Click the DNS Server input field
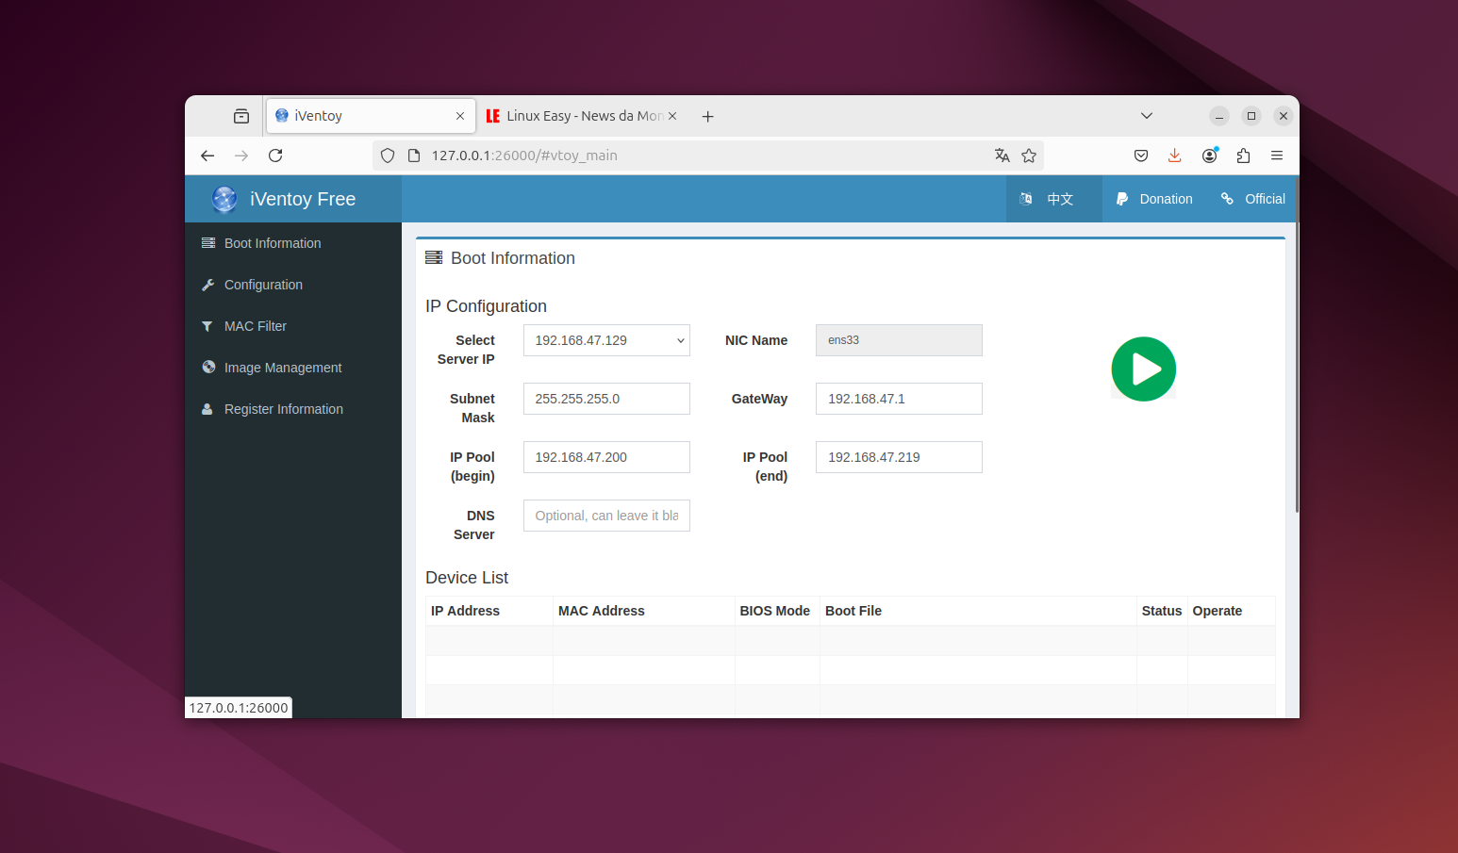The height and width of the screenshot is (853, 1458). pos(606,516)
